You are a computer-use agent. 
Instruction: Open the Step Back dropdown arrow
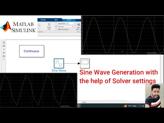[80, 29]
